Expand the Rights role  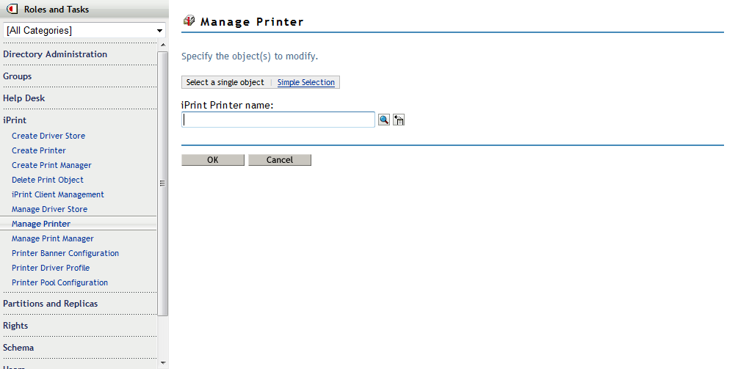(15, 326)
